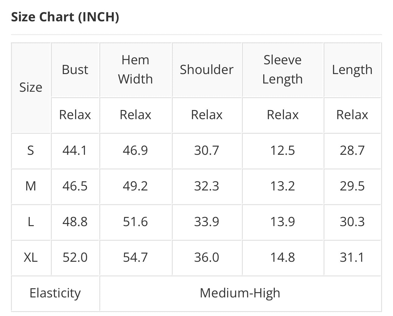Click the Size header cell
Screen dimensions: 393x316
click(x=31, y=87)
